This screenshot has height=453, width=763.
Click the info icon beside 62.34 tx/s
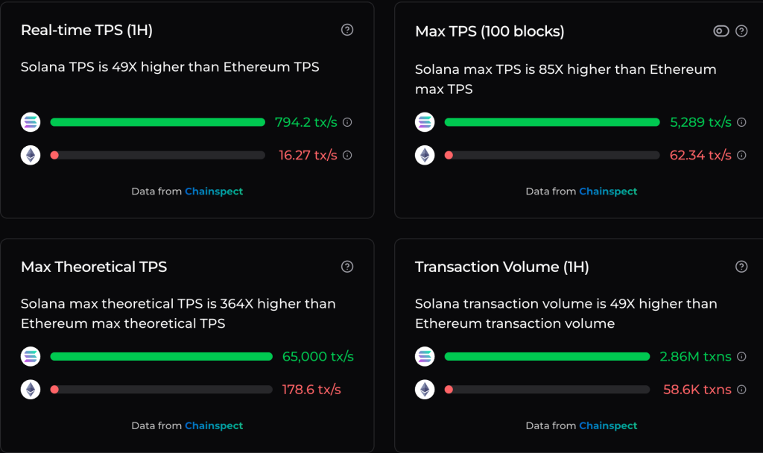(741, 155)
